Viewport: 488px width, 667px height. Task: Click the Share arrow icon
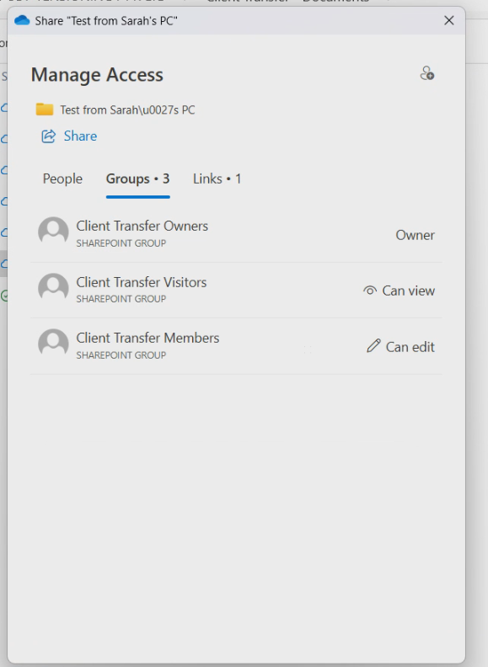point(48,136)
